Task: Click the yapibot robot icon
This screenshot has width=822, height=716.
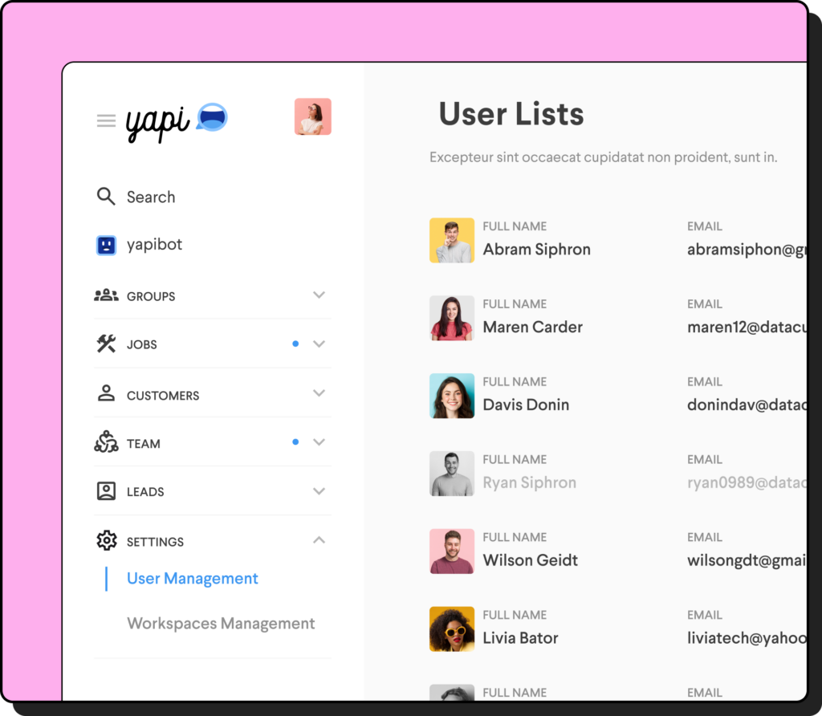Action: [106, 246]
